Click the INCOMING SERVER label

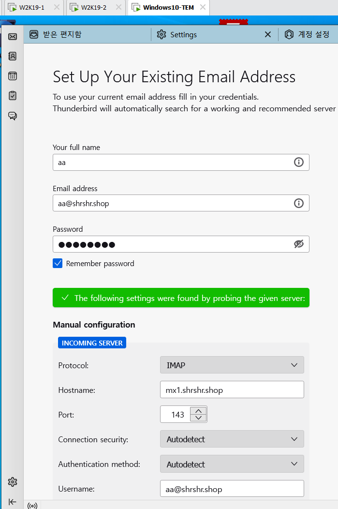[x=92, y=343]
